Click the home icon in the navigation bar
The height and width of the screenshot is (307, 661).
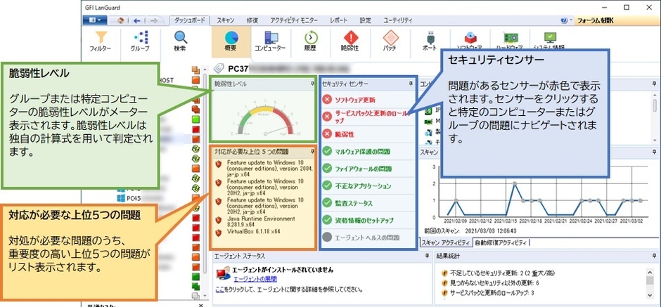(120, 20)
